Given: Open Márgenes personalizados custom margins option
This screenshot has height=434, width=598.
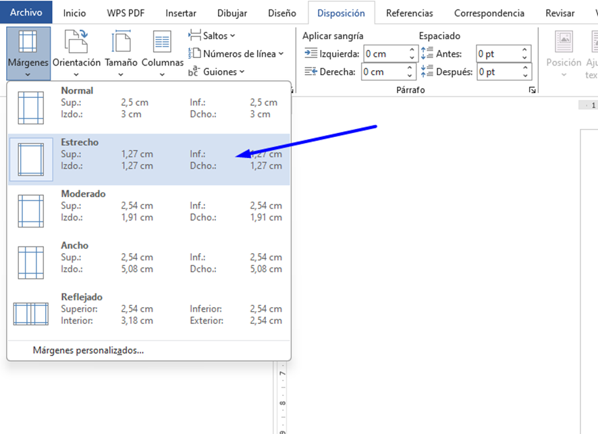Looking at the screenshot, I should [88, 350].
